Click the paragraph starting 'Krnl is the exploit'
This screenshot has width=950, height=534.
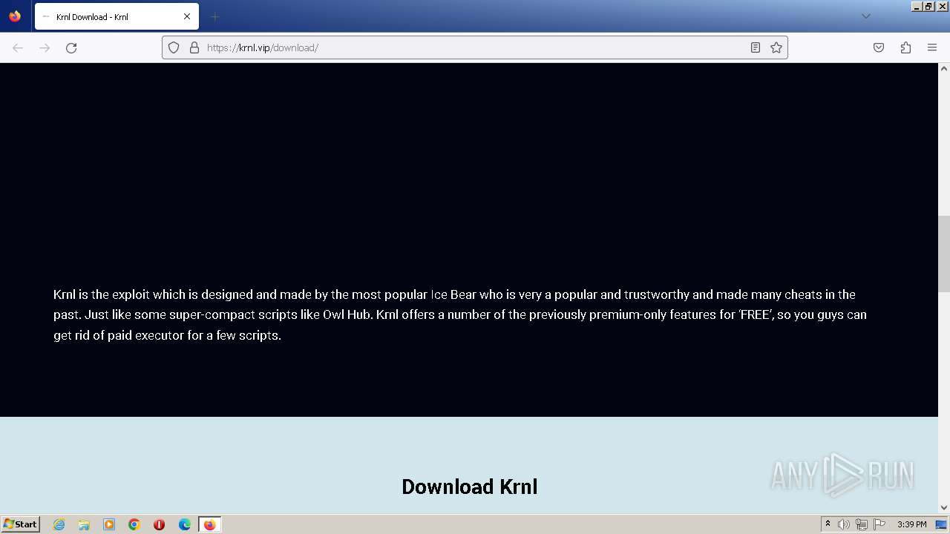[x=460, y=314]
